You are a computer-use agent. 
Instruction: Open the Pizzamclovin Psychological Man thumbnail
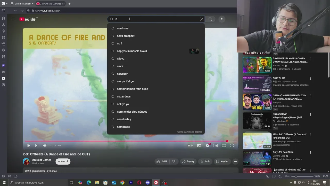257,120
